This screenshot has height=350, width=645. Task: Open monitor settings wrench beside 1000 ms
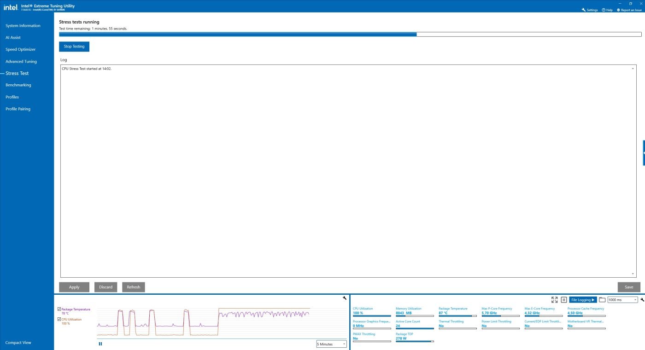pyautogui.click(x=642, y=300)
